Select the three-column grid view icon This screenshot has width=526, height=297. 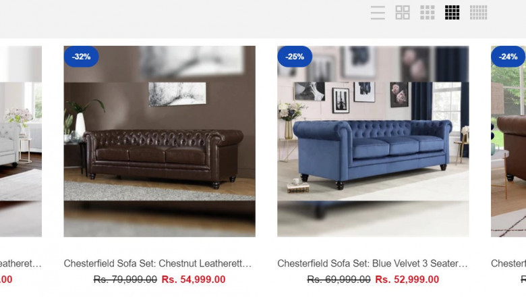pyautogui.click(x=428, y=13)
